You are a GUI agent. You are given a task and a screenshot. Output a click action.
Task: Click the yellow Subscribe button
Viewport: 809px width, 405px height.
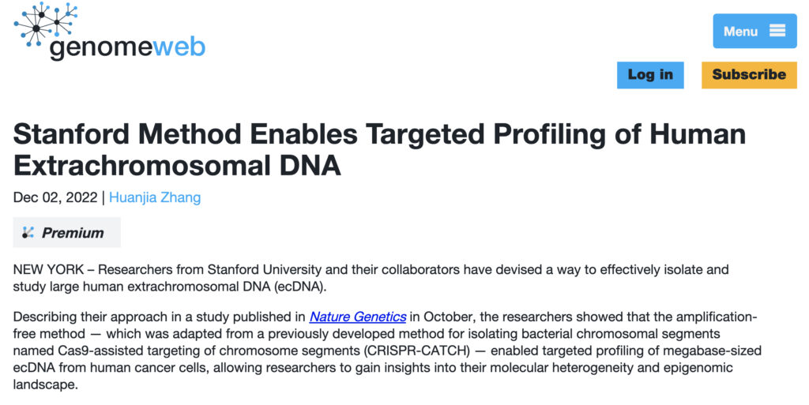[x=749, y=75]
